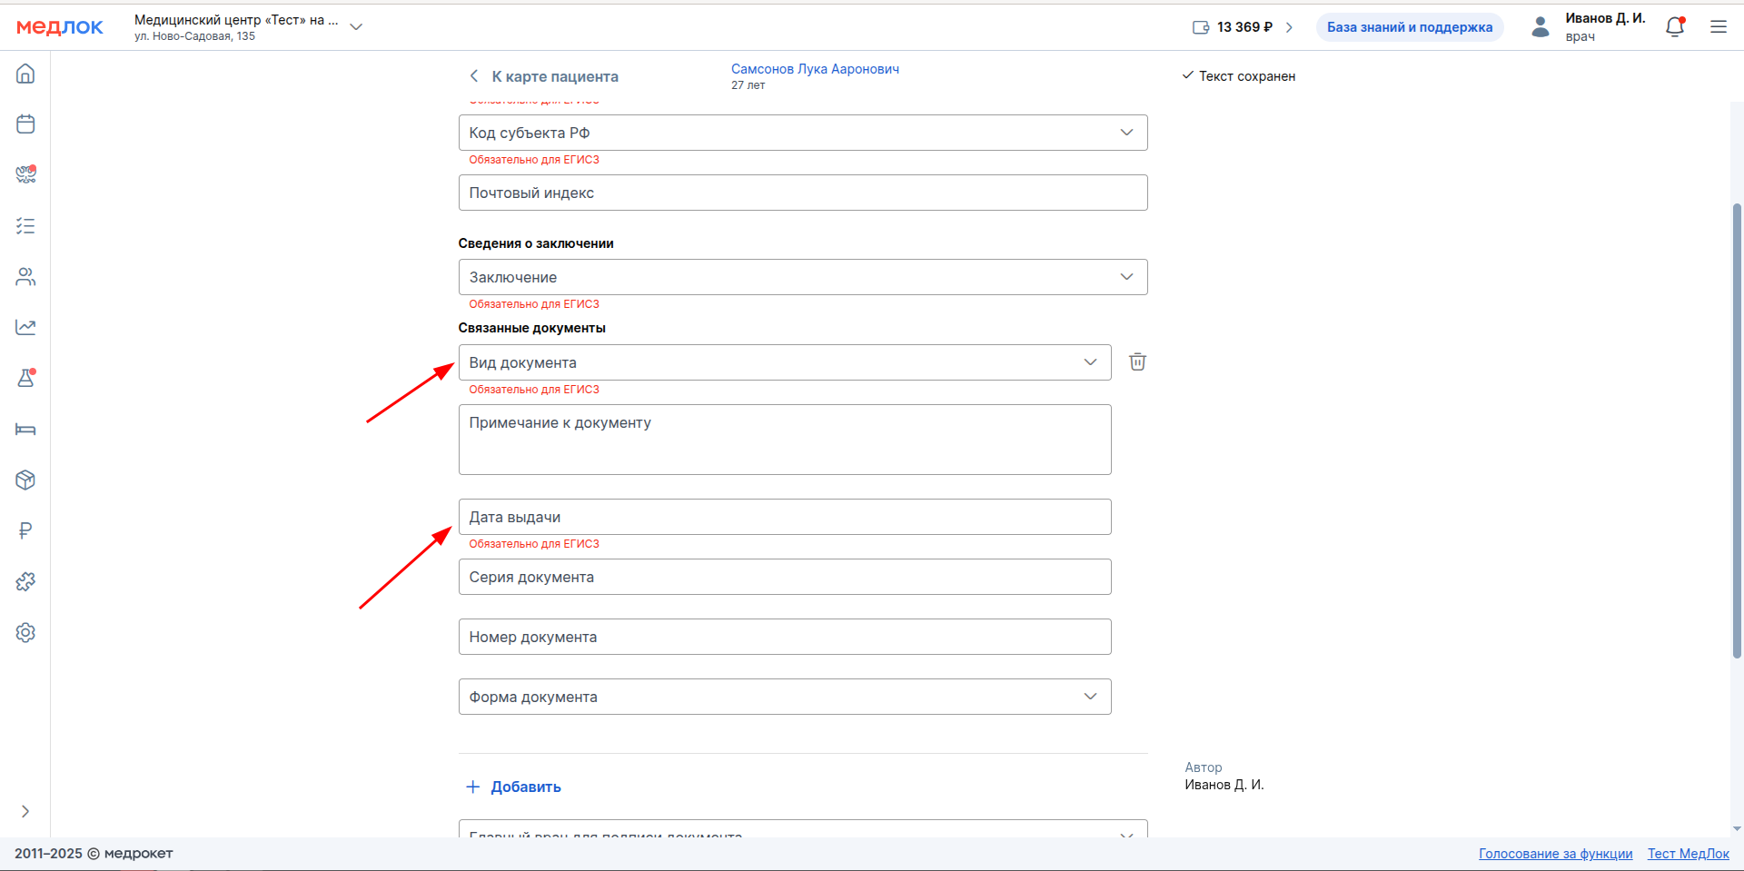
Task: Click 'Добавить' to add linked document
Action: pos(514,787)
